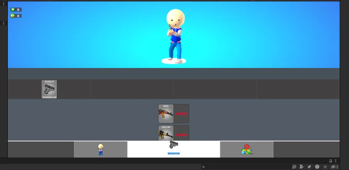
Task: Click the green zombie head counter icon
Action: [x=13, y=16]
